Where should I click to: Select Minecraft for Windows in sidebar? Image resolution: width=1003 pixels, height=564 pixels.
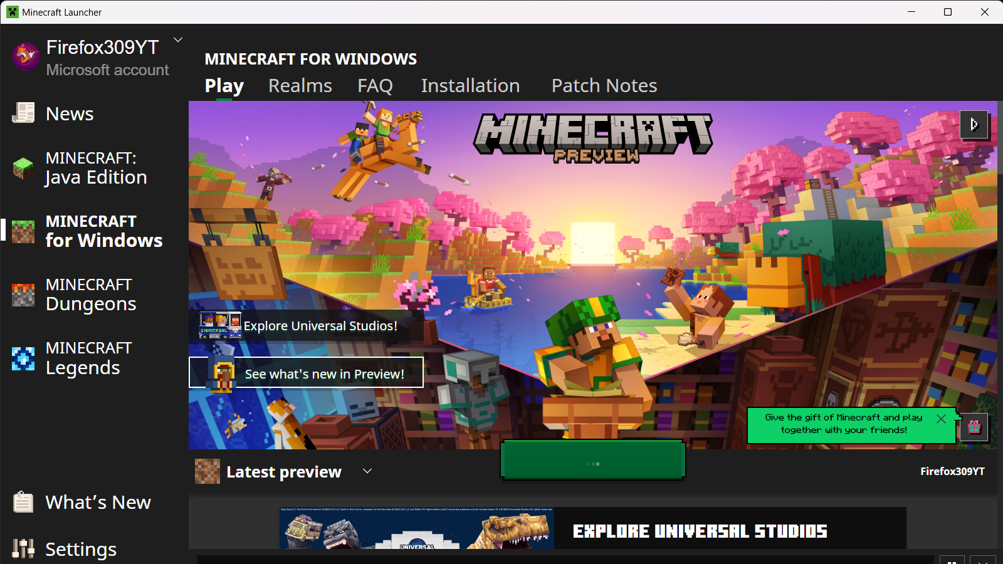(87, 231)
